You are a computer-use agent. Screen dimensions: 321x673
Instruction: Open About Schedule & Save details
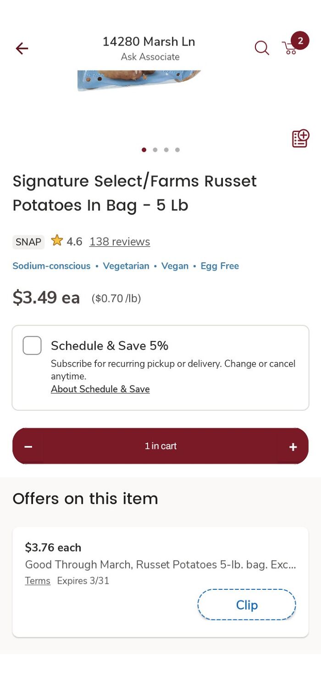[100, 389]
